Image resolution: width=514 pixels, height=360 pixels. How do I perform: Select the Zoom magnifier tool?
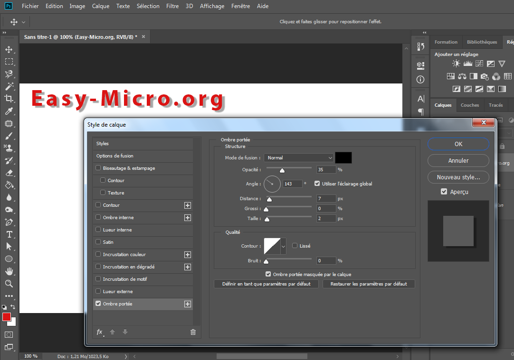tap(9, 284)
